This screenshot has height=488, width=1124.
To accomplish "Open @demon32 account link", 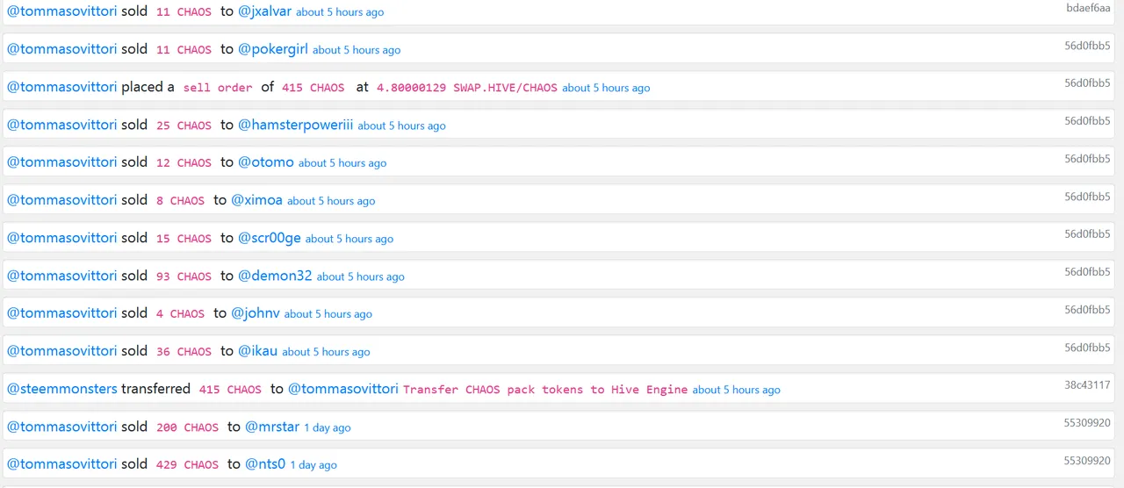I will pyautogui.click(x=275, y=276).
